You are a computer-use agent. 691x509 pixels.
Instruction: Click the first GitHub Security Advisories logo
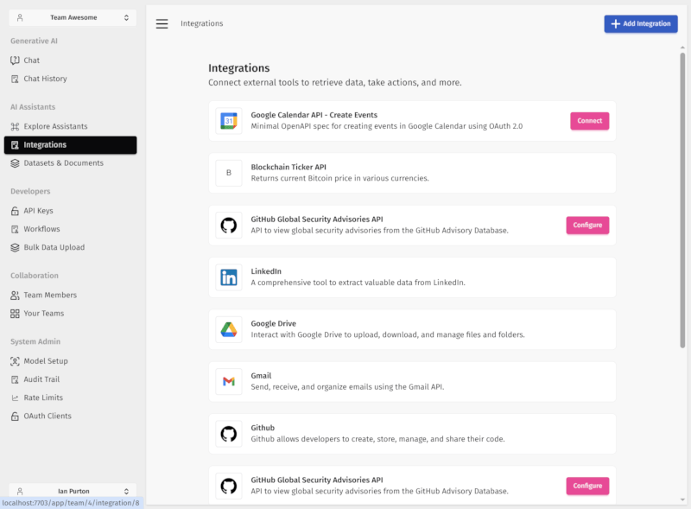tap(229, 225)
